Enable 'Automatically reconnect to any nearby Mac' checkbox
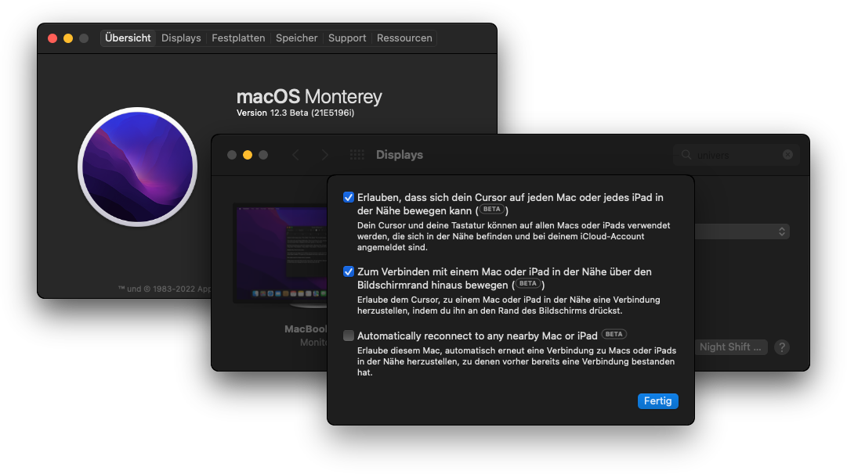Image resolution: width=847 pixels, height=474 pixels. coord(349,336)
